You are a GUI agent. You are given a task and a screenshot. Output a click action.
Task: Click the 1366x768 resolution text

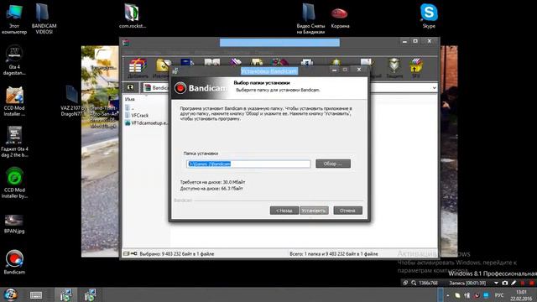(429, 283)
